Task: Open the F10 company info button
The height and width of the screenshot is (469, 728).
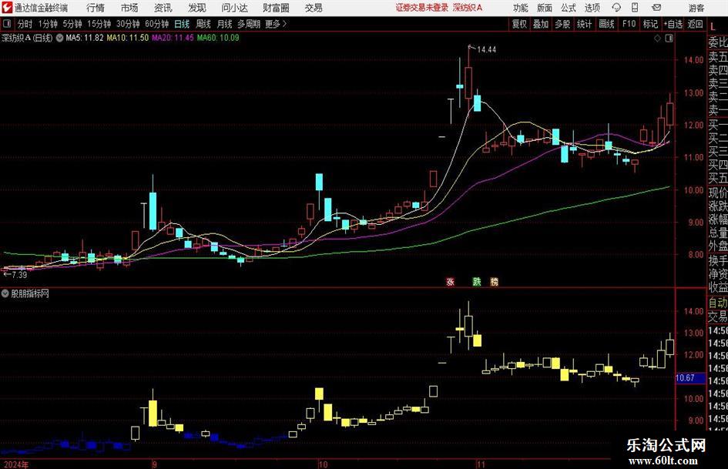Action: pos(629,24)
